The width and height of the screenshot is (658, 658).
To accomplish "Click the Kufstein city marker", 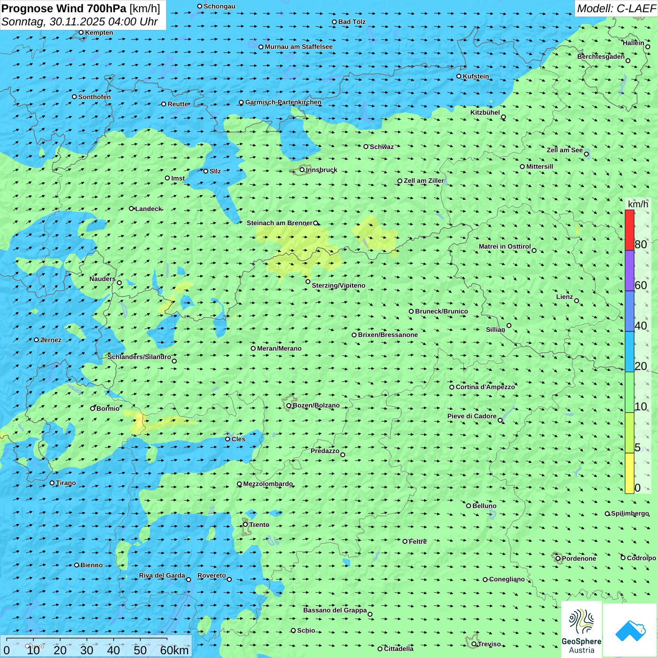I will coord(459,76).
